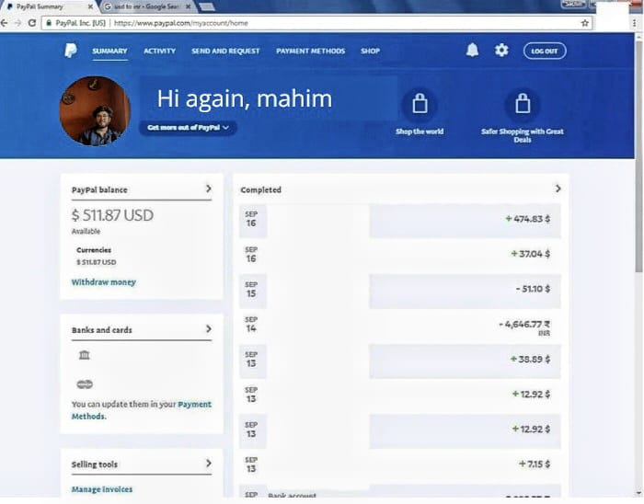644x504 pixels.
Task: Click the paypal.com address bar
Action: 316,23
